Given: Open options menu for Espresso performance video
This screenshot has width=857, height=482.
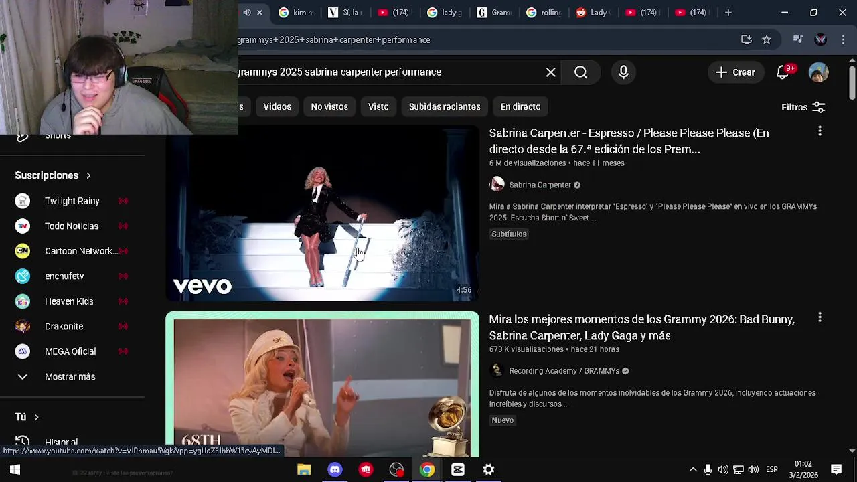Looking at the screenshot, I should pyautogui.click(x=820, y=131).
